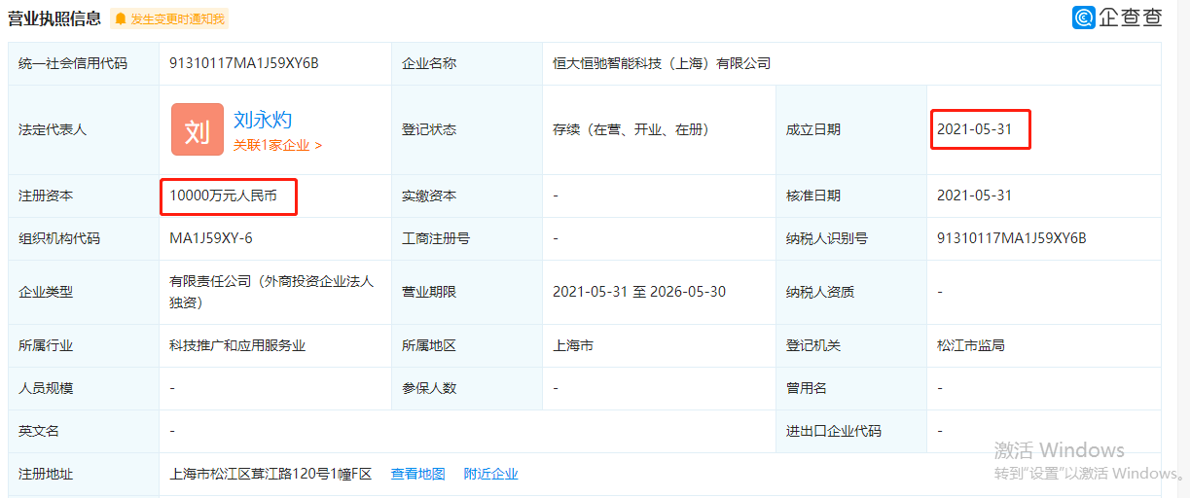Screen dimensions: 1190x498
Task: Click the 纳税人资质 label cell
Action: coord(851,291)
